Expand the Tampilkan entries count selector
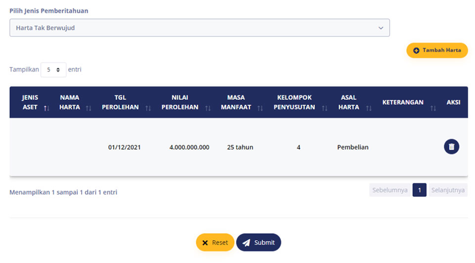The height and width of the screenshot is (263, 475). [x=53, y=70]
